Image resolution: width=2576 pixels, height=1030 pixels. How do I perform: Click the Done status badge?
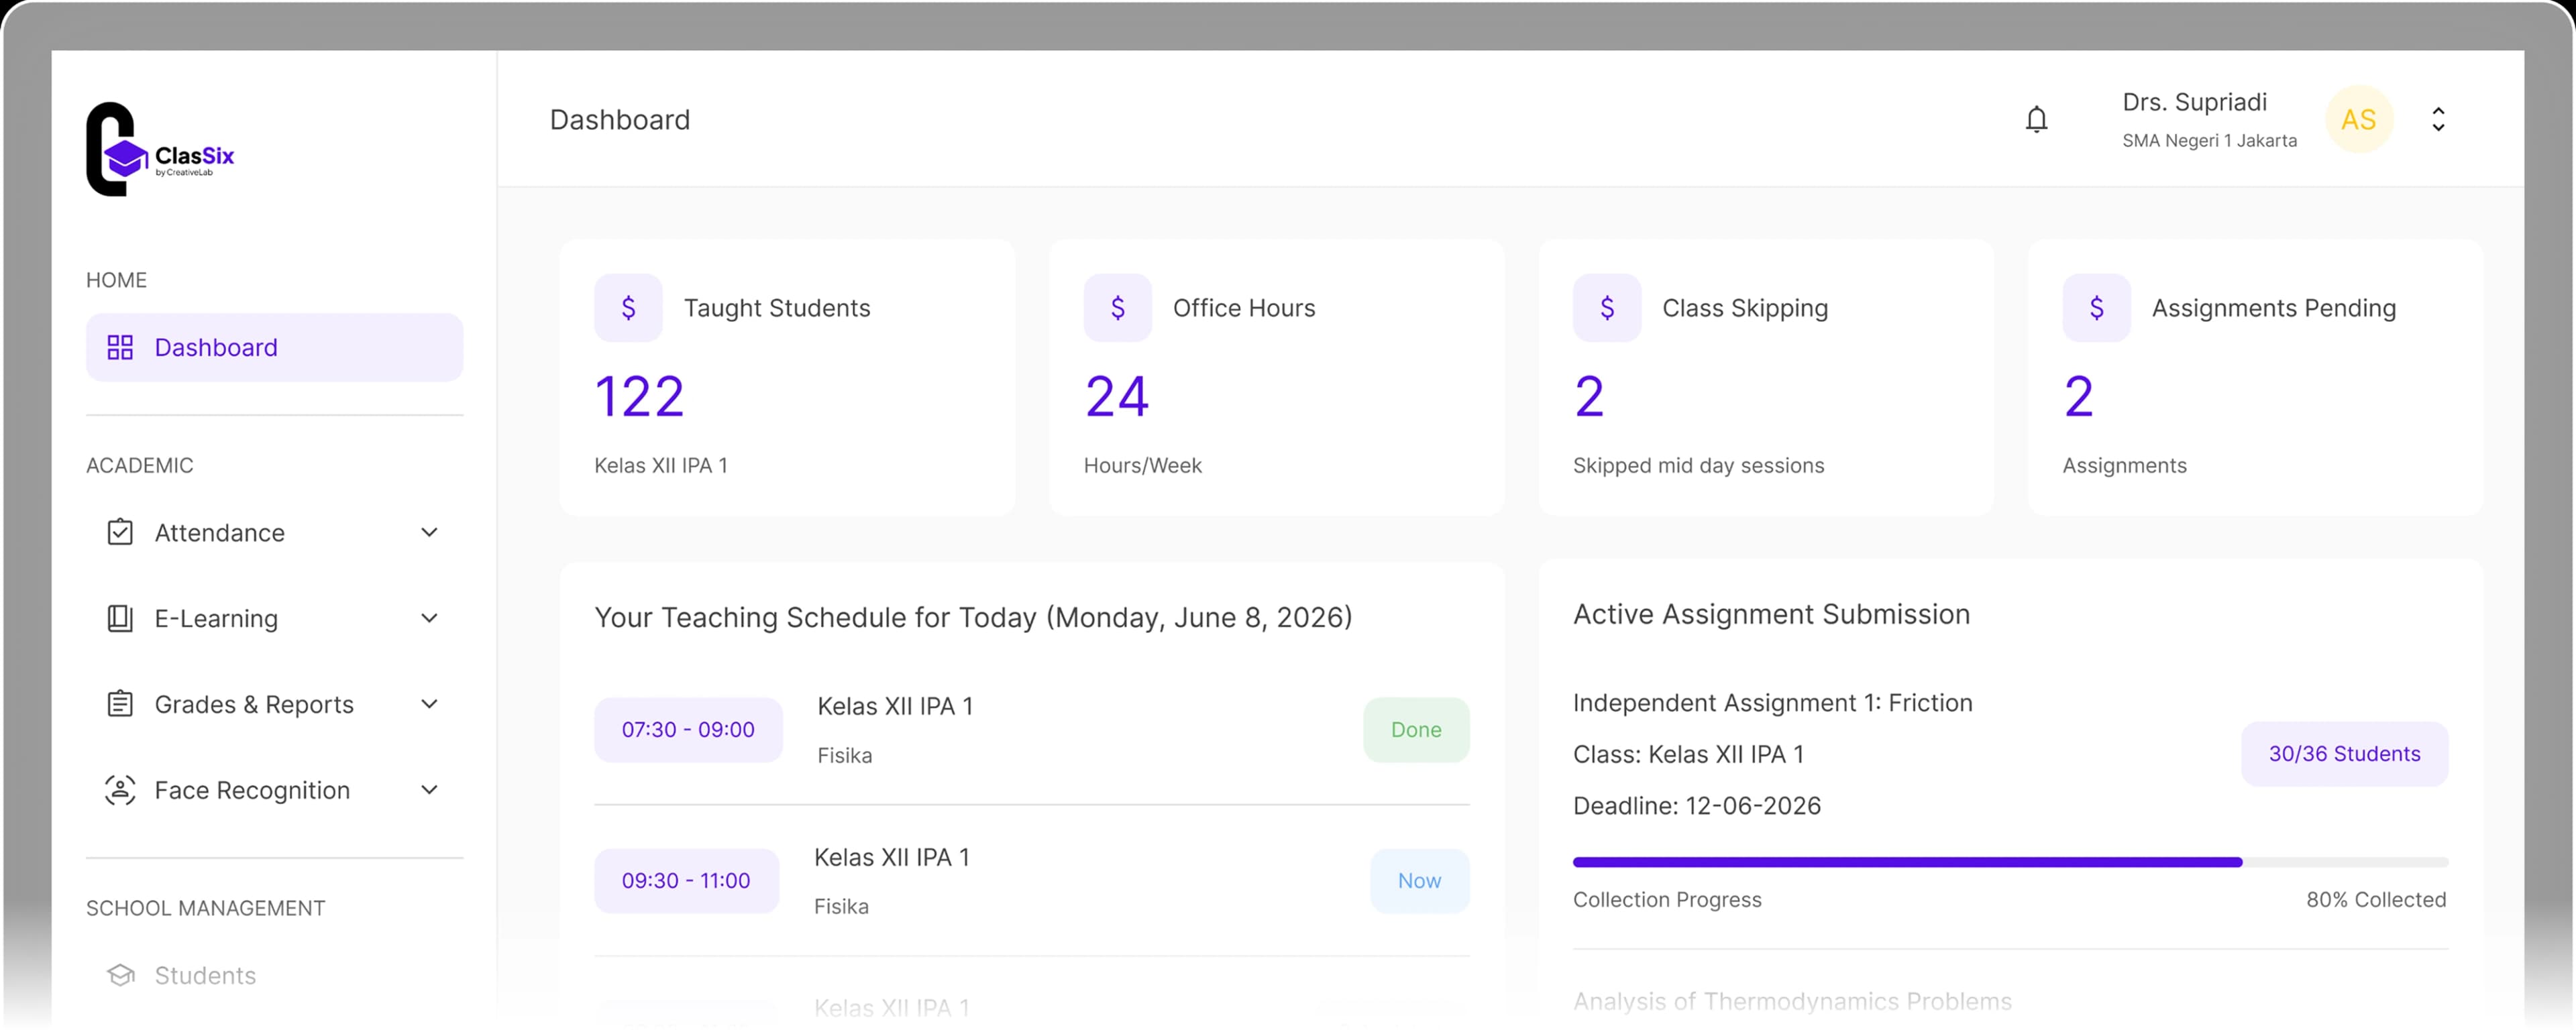1416,730
